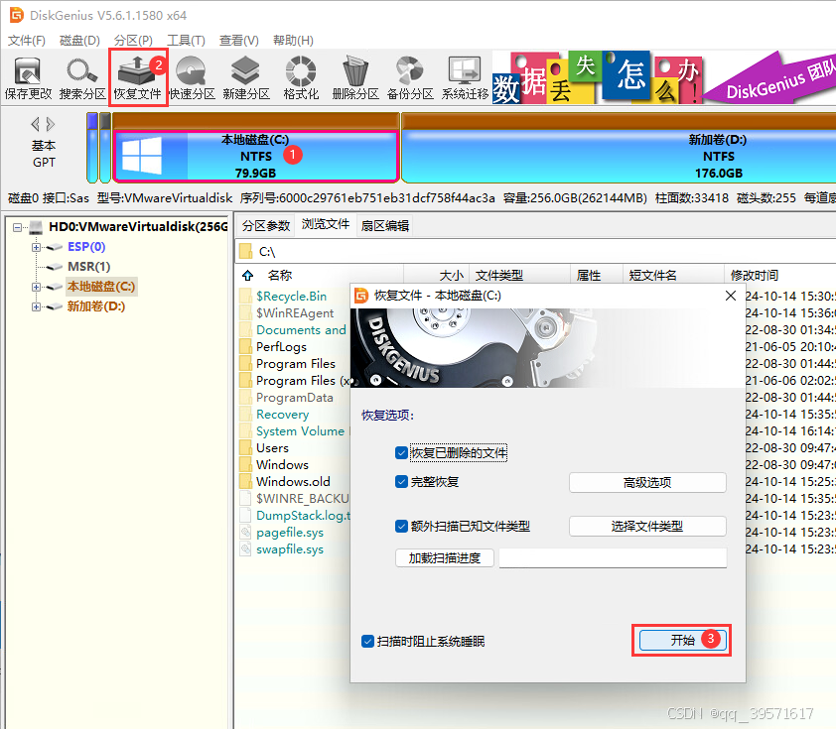Sort by Attribute (属性) column header
This screenshot has height=729, width=836.
(x=589, y=276)
